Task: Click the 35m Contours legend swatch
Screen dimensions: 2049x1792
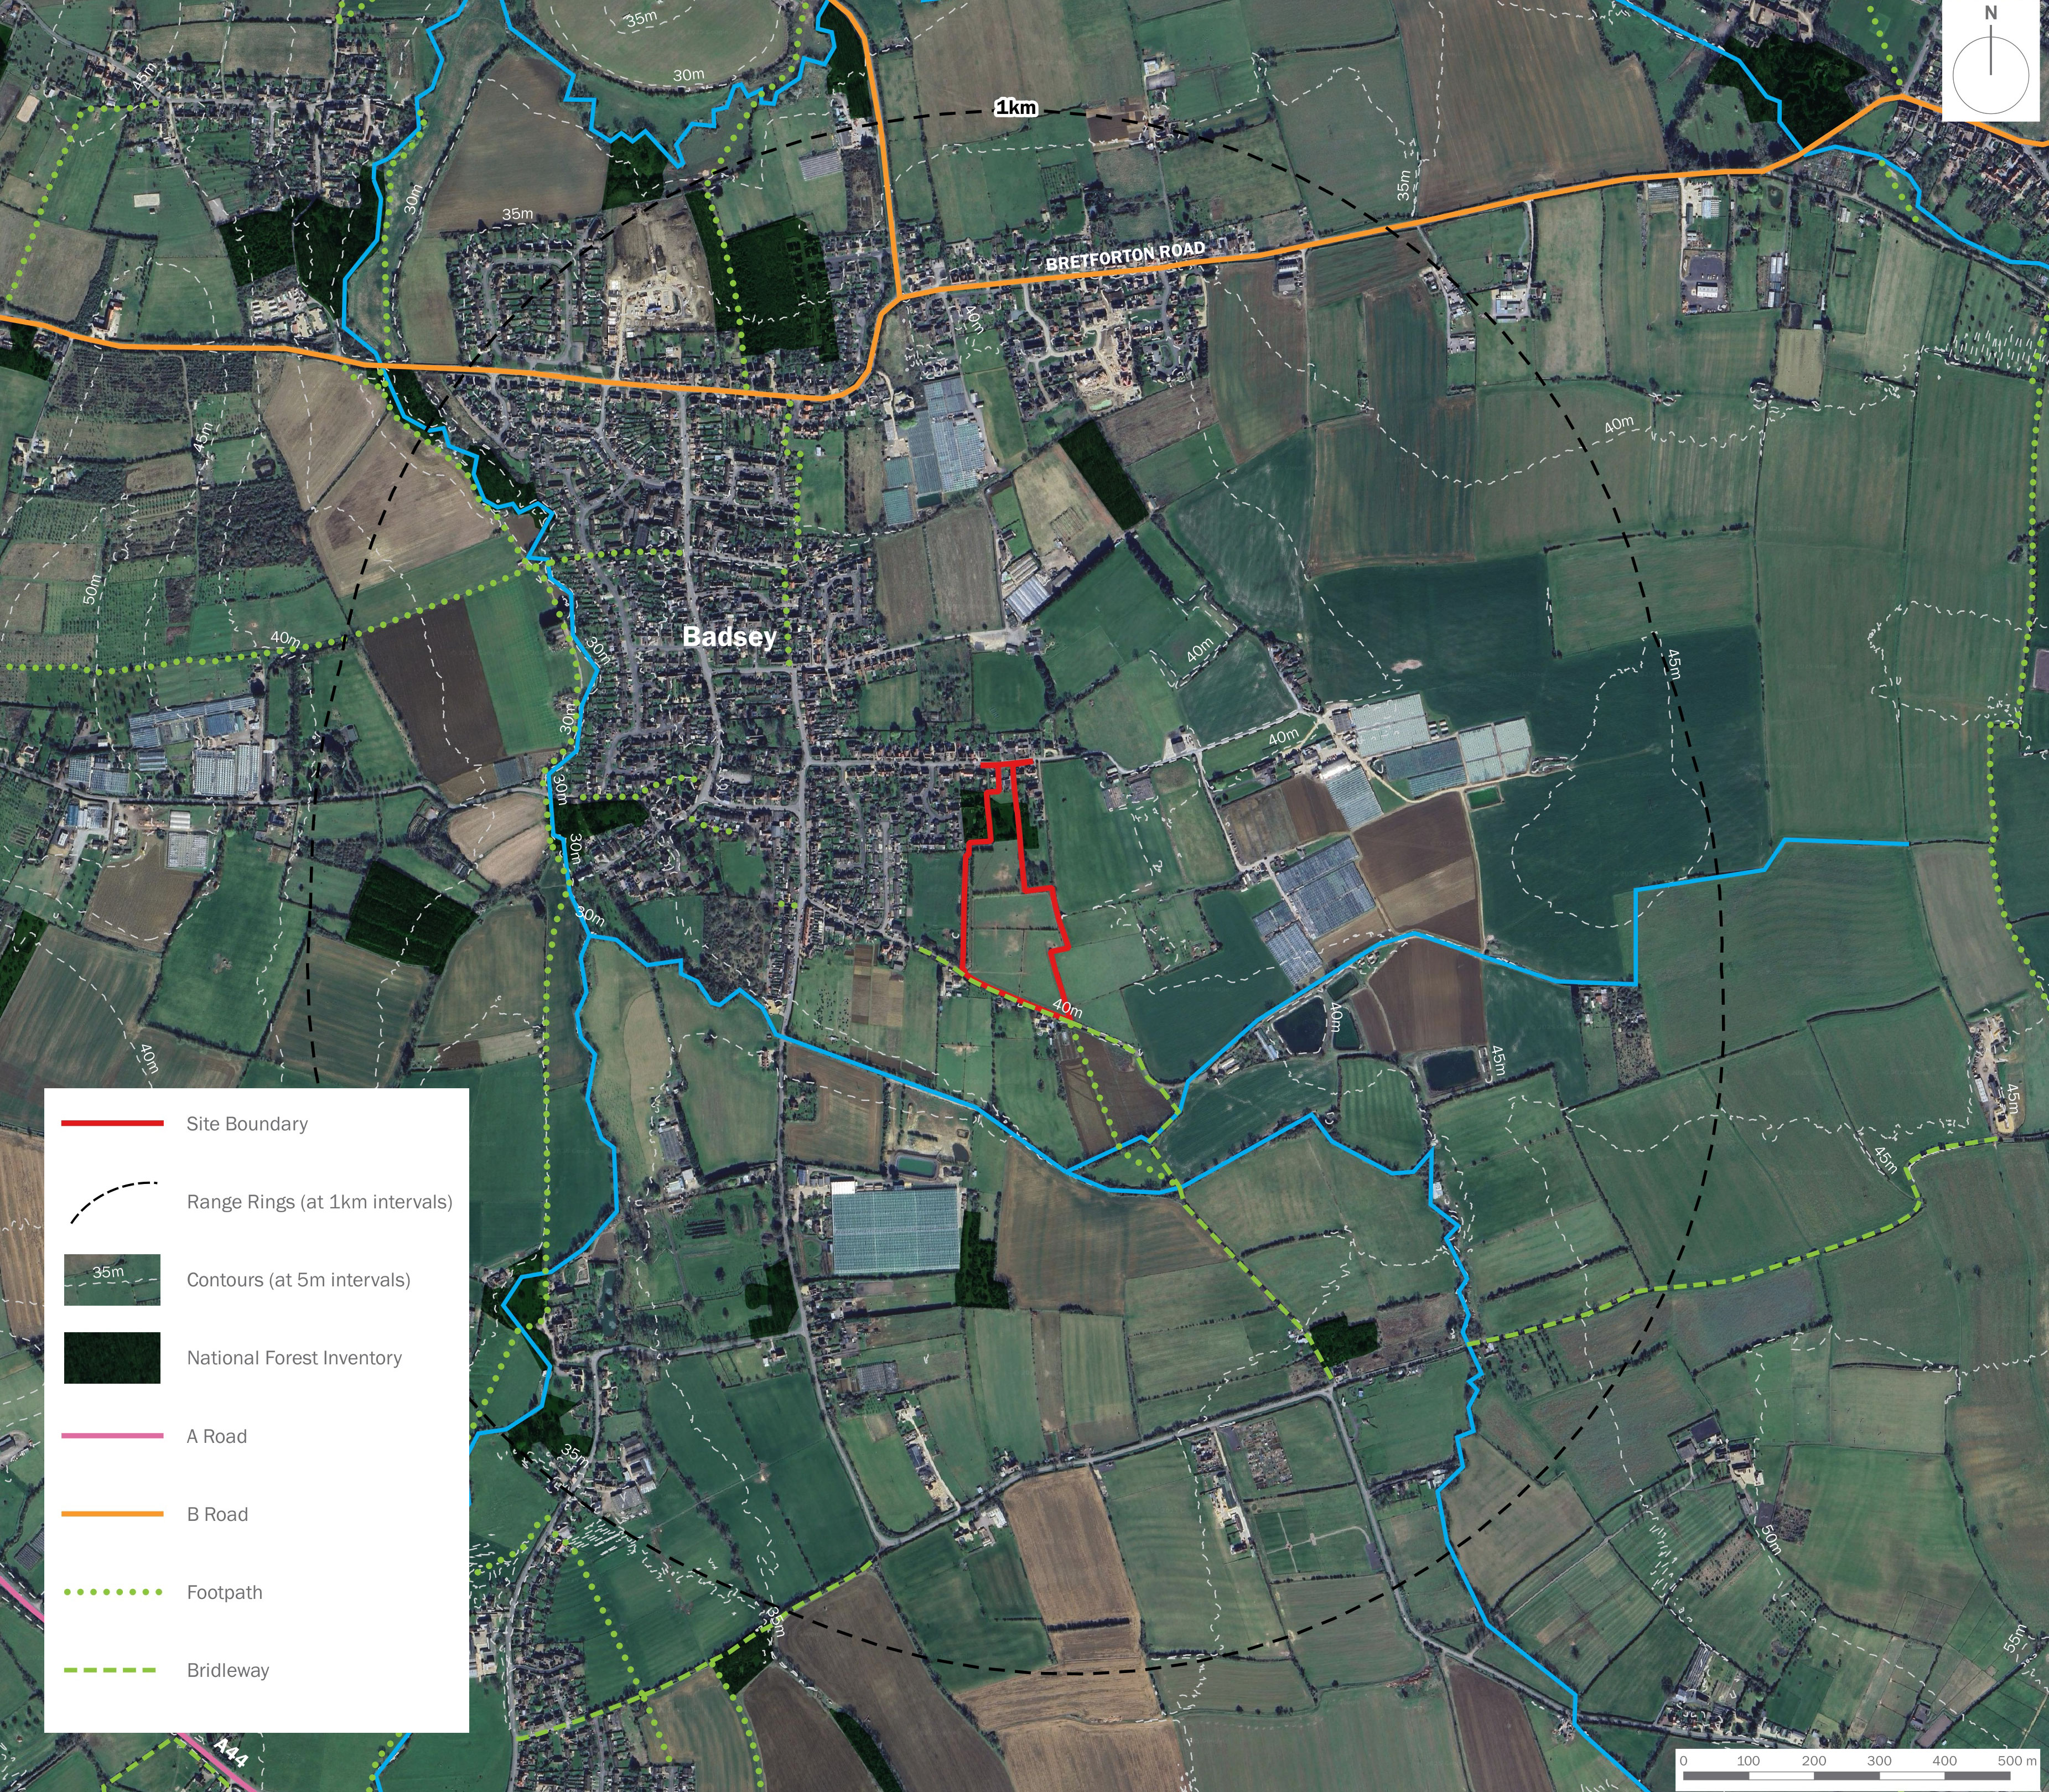Action: [112, 1279]
